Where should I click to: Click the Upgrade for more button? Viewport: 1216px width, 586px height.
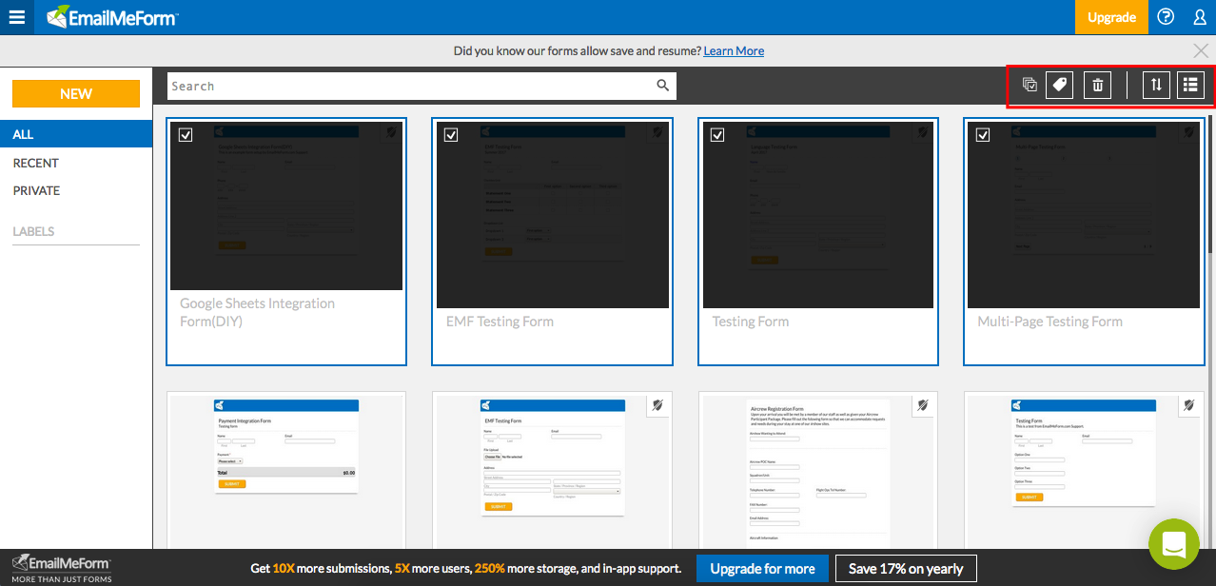point(762,569)
